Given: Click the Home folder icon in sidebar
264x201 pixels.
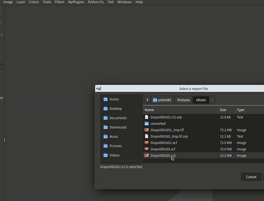Looking at the screenshot, I should (x=106, y=99).
